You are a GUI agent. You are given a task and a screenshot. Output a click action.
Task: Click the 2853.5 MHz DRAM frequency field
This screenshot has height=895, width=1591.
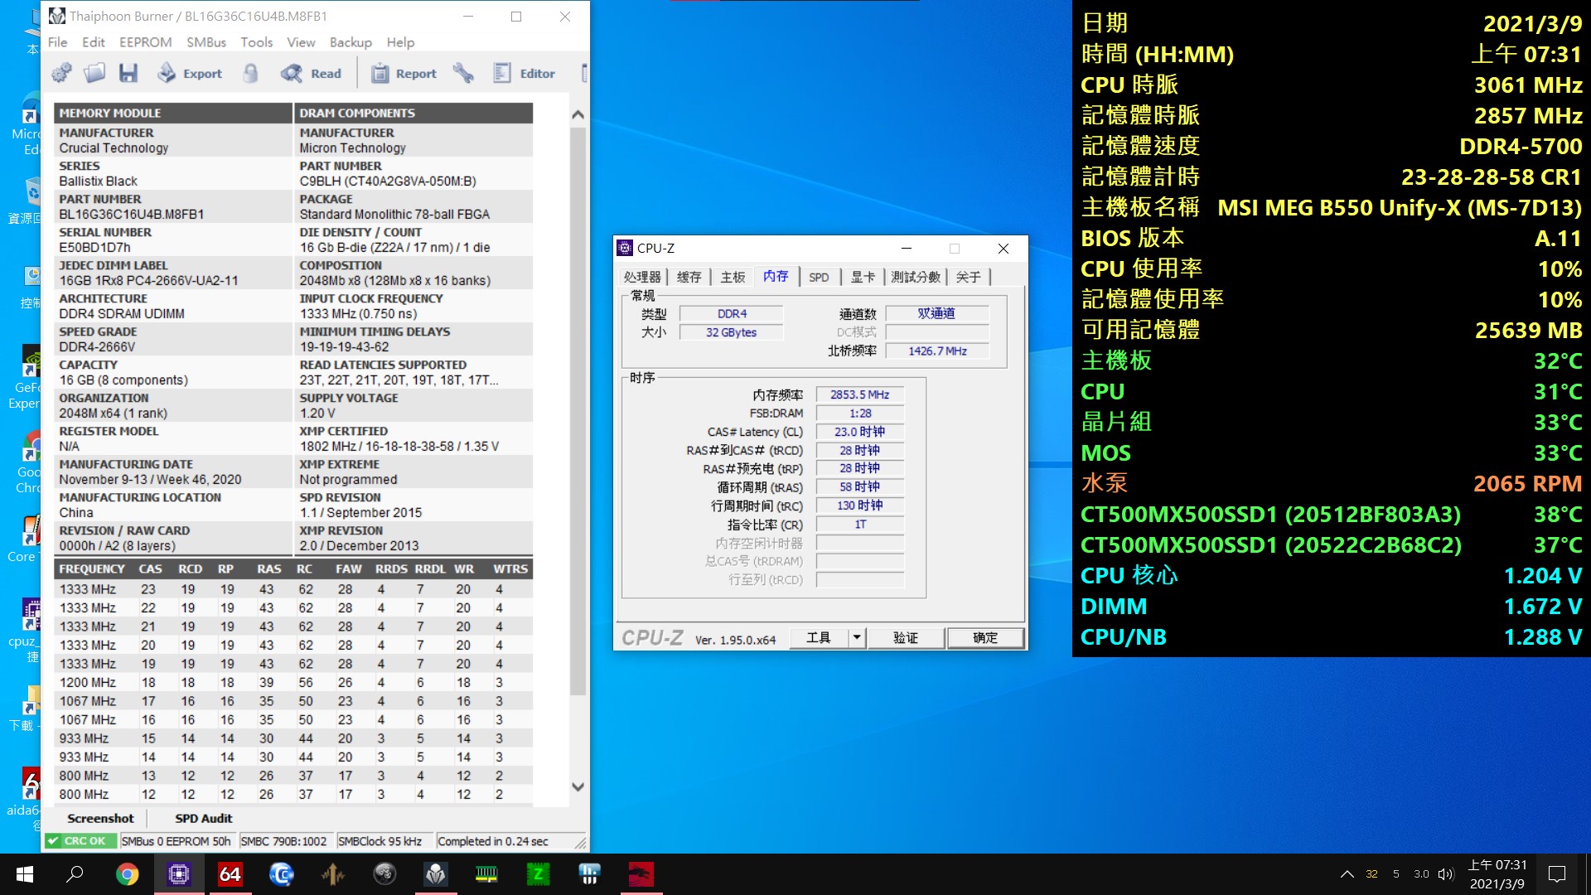click(x=859, y=394)
